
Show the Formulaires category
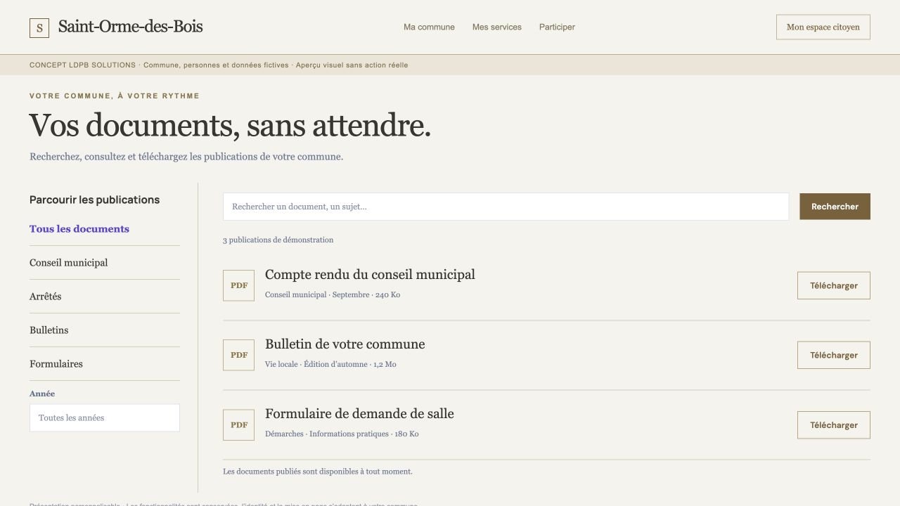pyautogui.click(x=56, y=364)
